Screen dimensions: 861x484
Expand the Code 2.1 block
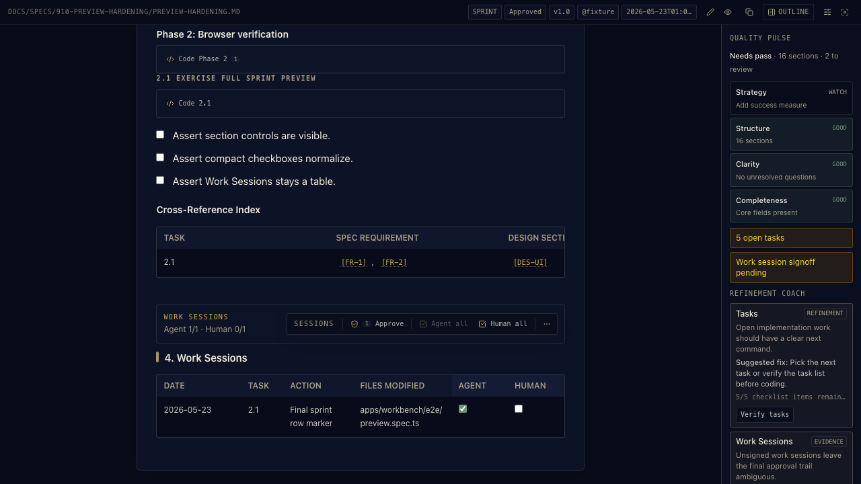[361, 104]
